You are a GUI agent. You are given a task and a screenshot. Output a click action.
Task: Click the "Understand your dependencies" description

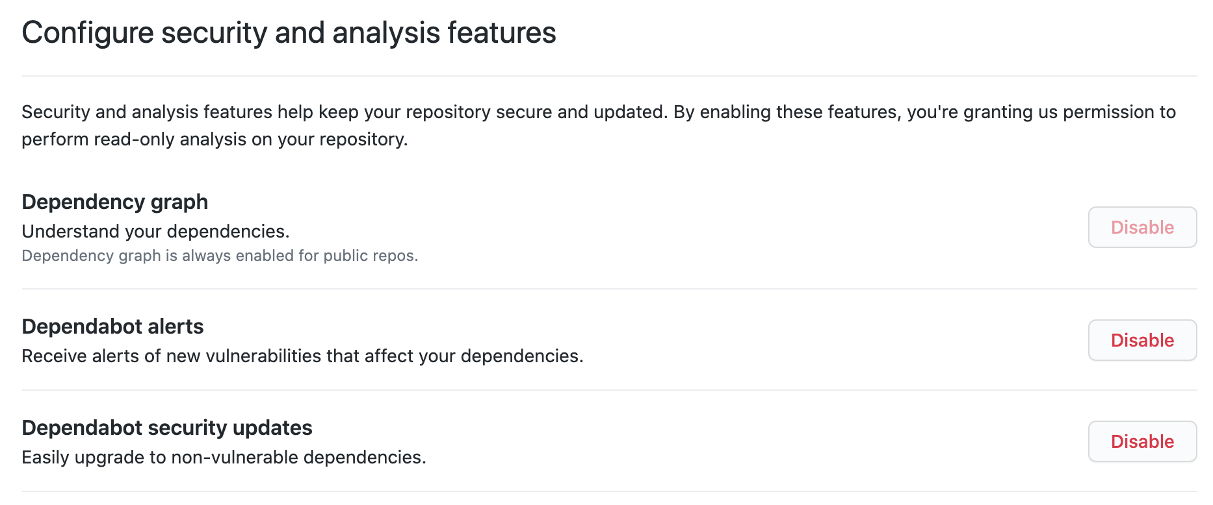(156, 231)
